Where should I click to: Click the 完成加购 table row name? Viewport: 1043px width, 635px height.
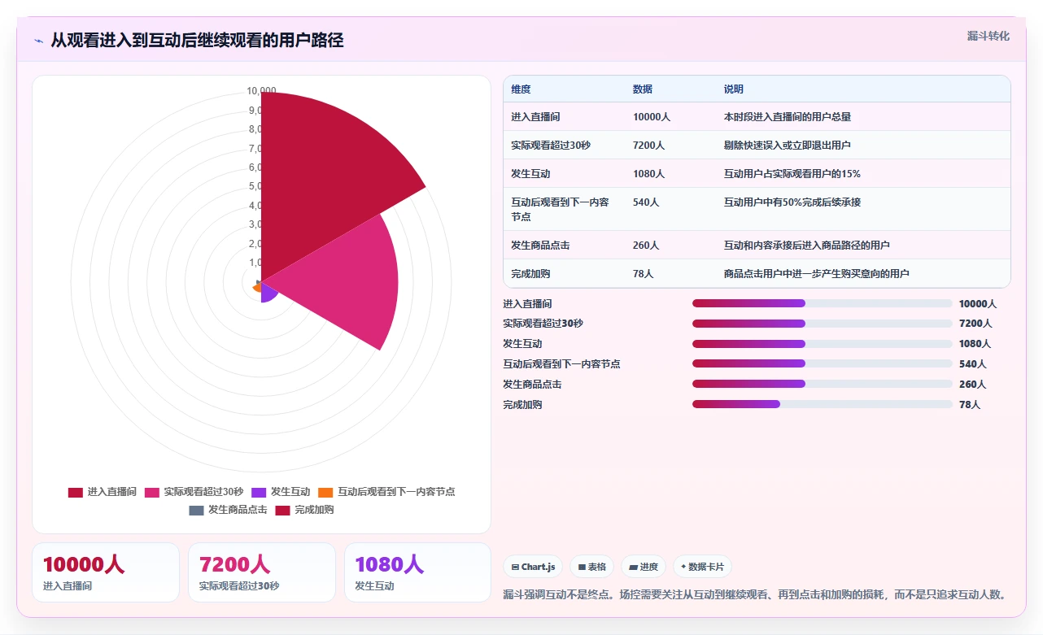(x=530, y=274)
